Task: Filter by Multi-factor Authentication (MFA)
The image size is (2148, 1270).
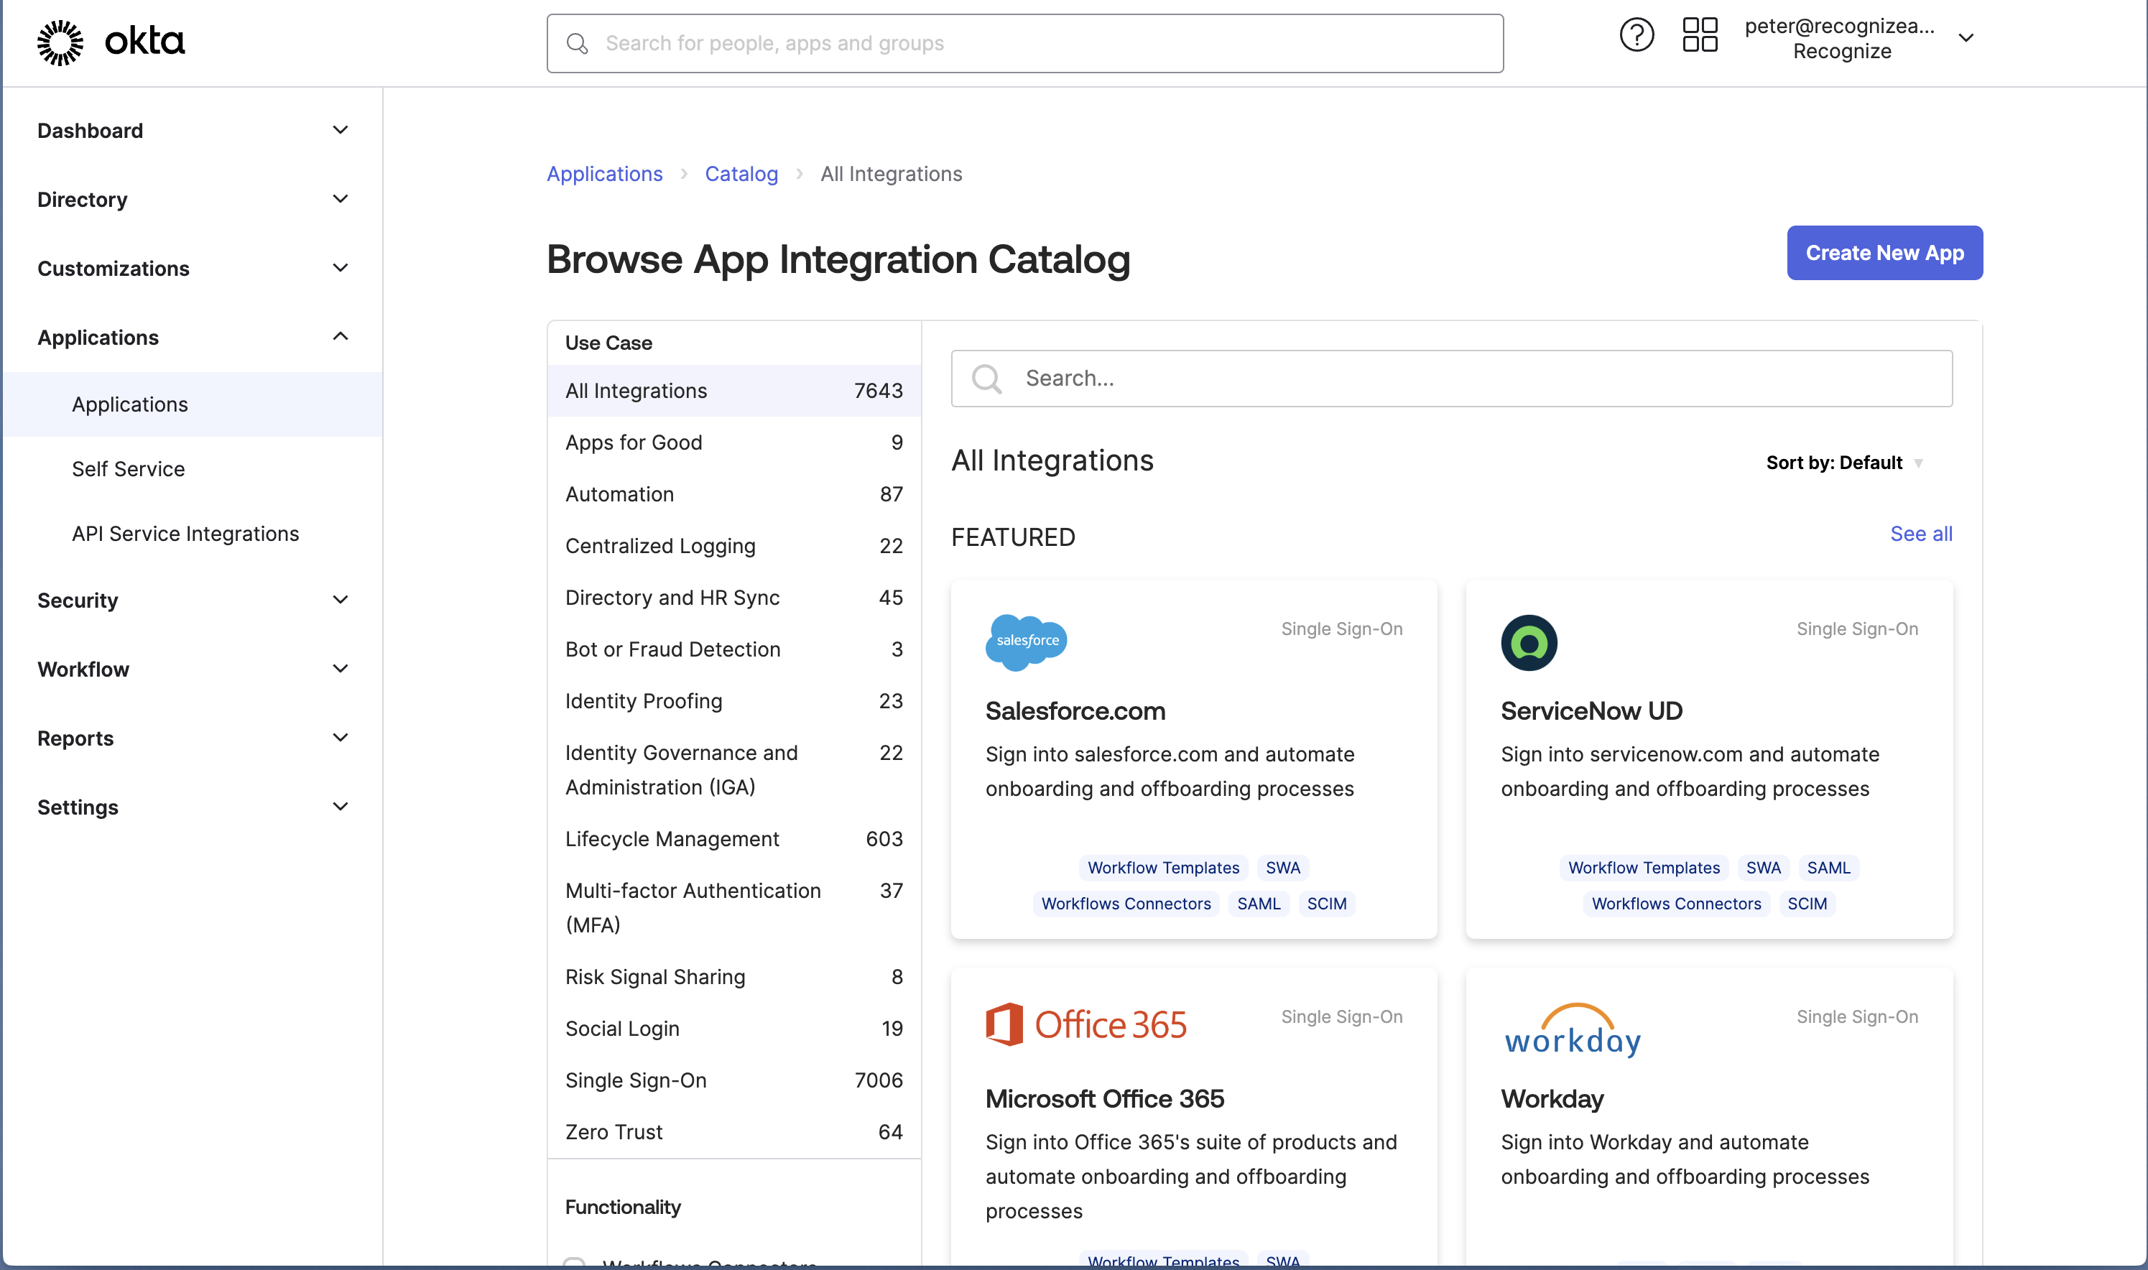Action: click(733, 908)
